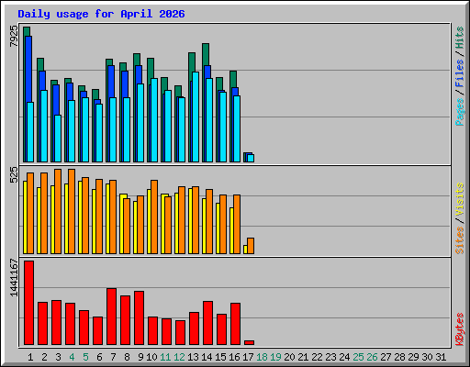Select the day 14 green Hits bar

[x=206, y=54]
